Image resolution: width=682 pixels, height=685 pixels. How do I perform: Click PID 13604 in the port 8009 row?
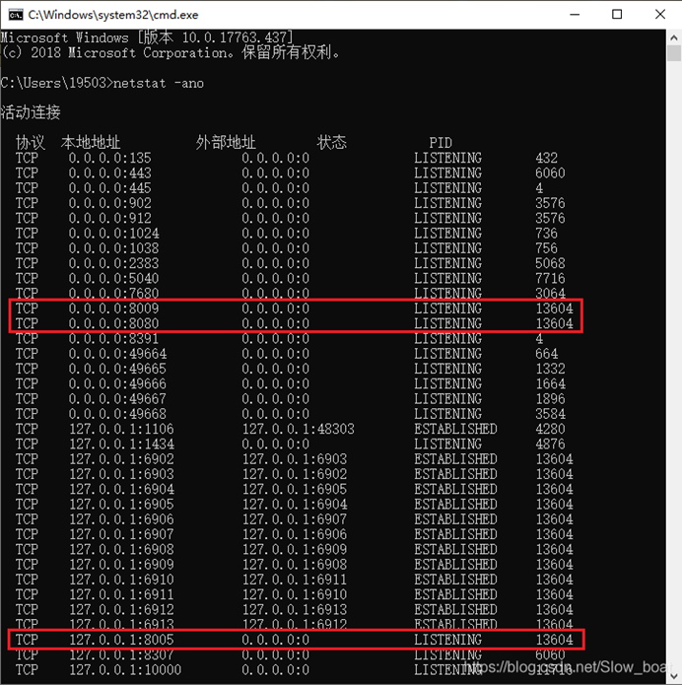[x=555, y=308]
